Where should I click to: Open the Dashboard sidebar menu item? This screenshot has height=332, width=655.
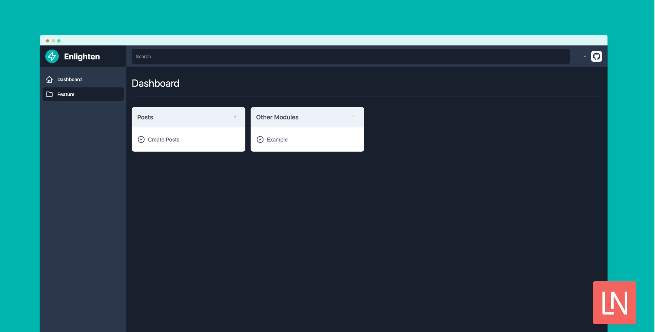(70, 79)
